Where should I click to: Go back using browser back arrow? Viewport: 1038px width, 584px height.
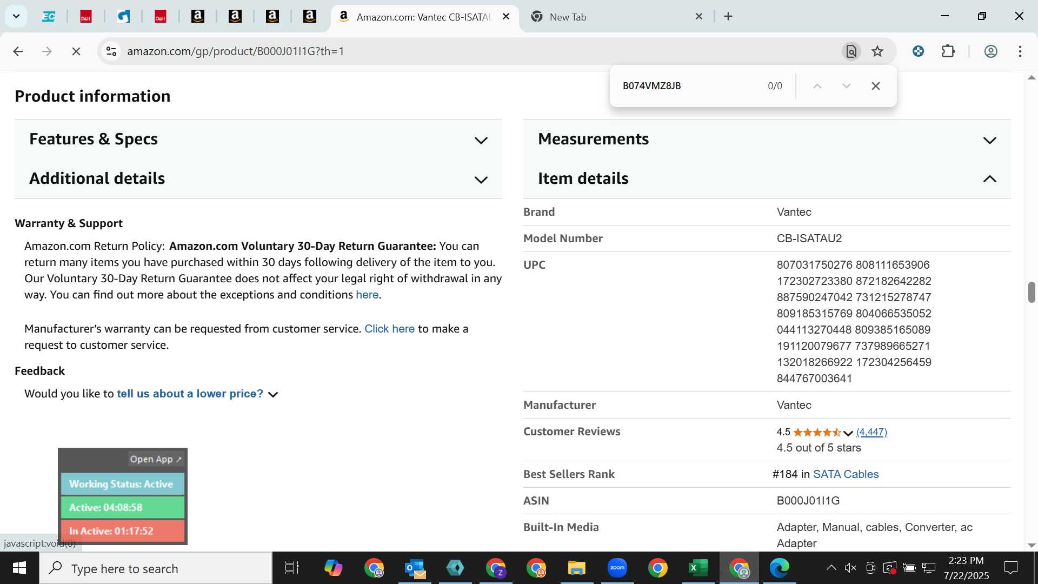(18, 51)
